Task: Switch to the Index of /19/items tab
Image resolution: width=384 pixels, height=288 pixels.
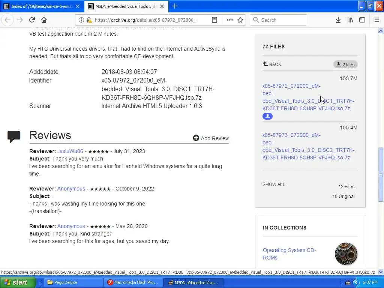Action: [x=42, y=6]
